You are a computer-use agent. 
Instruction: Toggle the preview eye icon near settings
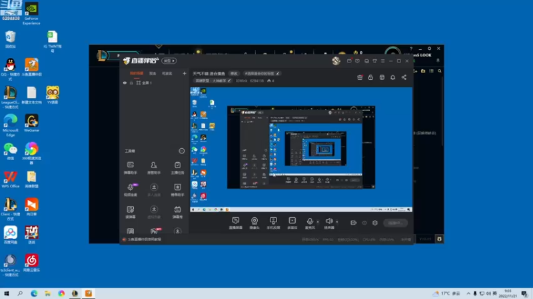coord(364,223)
